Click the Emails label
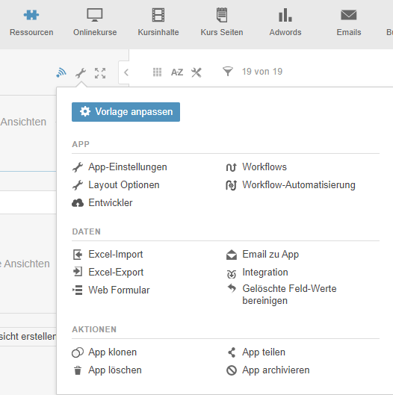 pyautogui.click(x=349, y=32)
